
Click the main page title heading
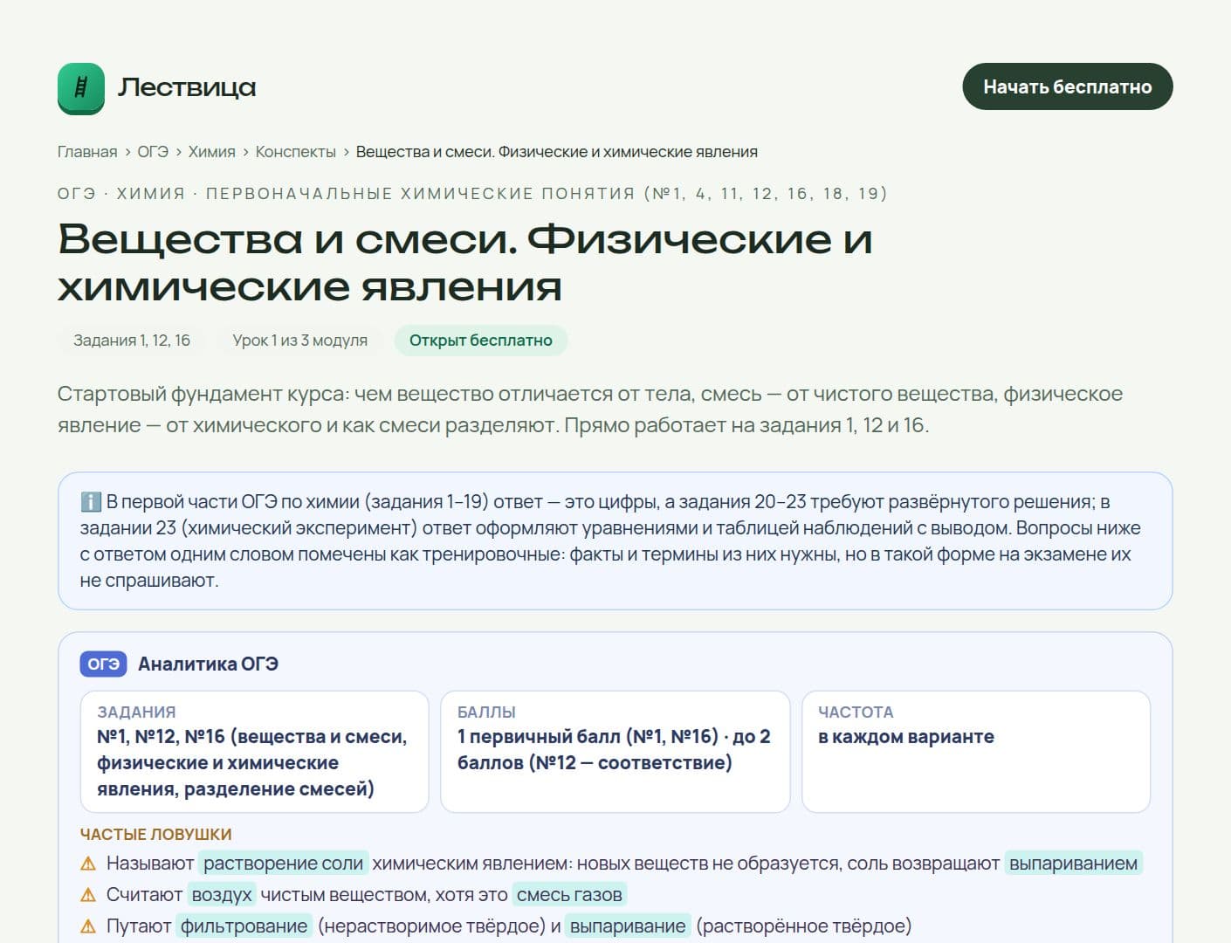pos(465,263)
